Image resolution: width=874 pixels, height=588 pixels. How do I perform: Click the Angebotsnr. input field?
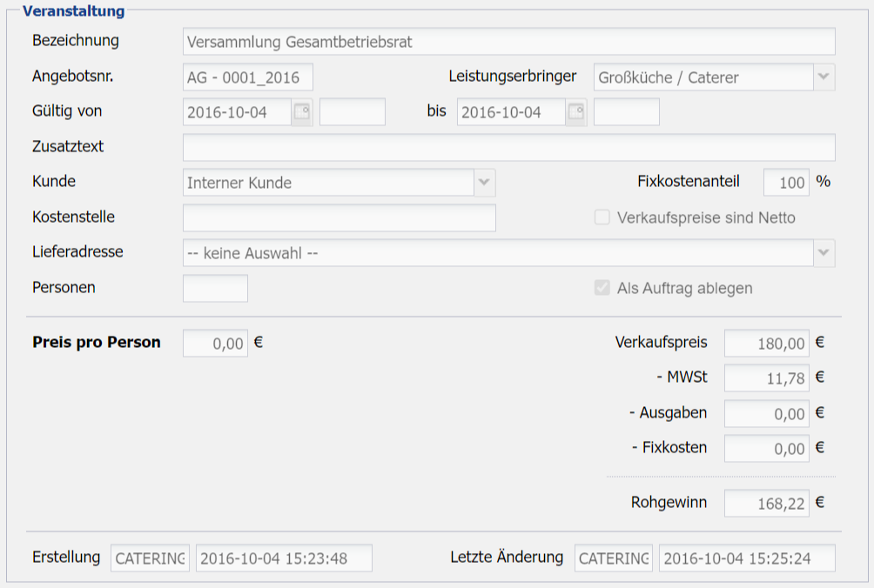coord(247,77)
